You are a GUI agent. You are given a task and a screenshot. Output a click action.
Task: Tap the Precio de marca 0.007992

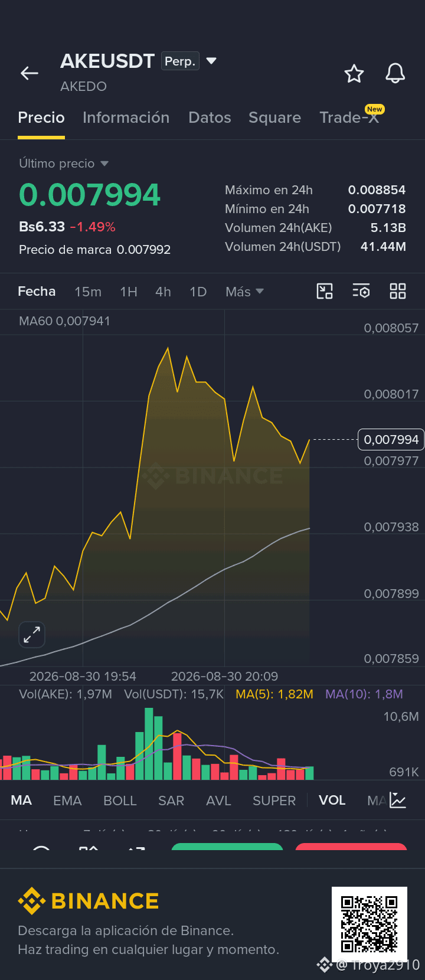coord(94,250)
